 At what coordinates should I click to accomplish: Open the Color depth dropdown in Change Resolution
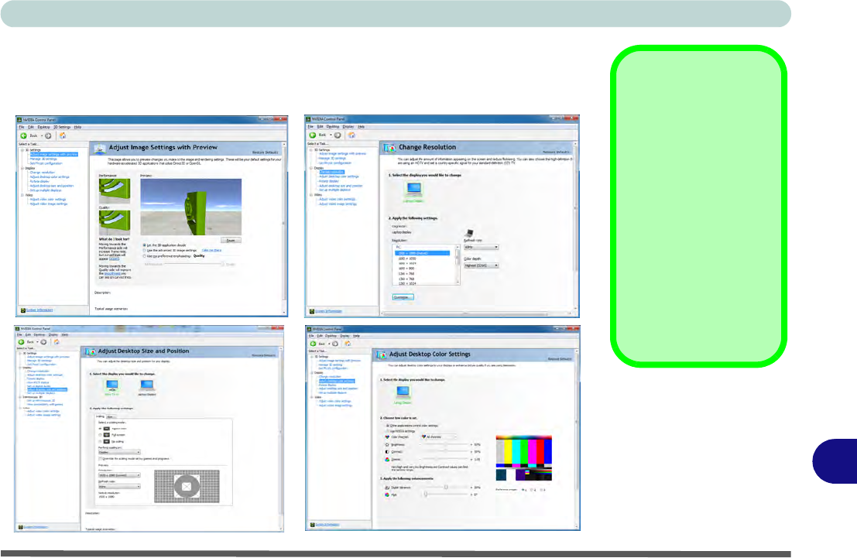[x=481, y=265]
